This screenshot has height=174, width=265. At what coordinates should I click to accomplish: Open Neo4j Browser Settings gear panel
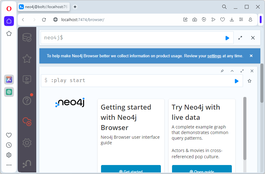pos(27,143)
